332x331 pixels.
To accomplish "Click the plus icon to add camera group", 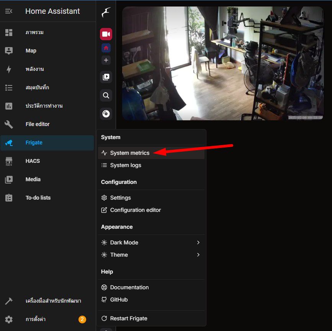I will [106, 60].
